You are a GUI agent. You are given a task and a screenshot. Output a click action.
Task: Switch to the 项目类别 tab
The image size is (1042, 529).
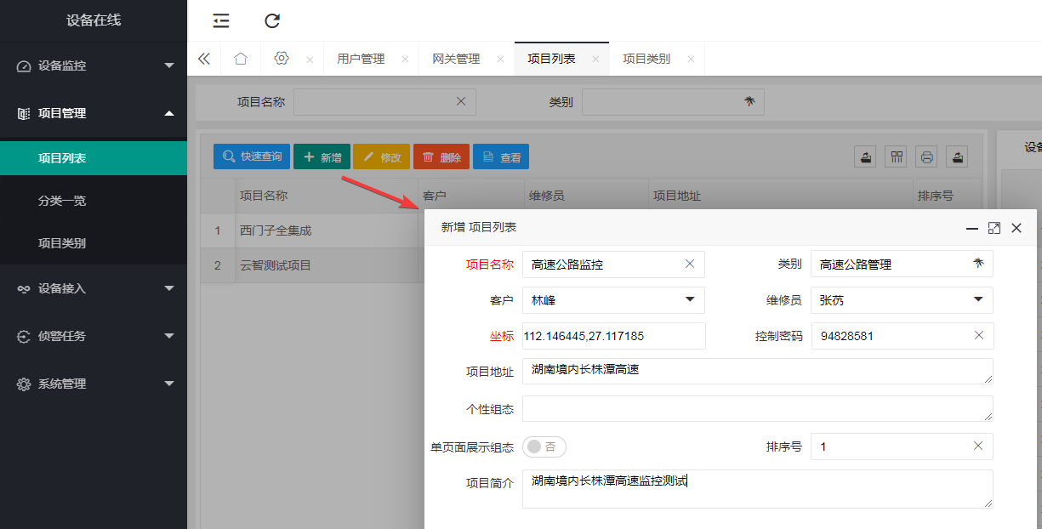pyautogui.click(x=646, y=59)
